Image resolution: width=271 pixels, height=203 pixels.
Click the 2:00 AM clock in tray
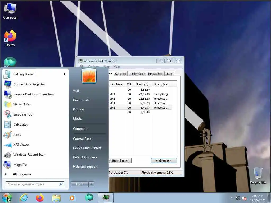coord(258,196)
